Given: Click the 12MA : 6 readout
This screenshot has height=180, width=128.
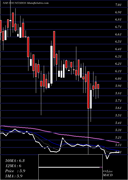Looking at the screenshot, I should click(x=13, y=166).
